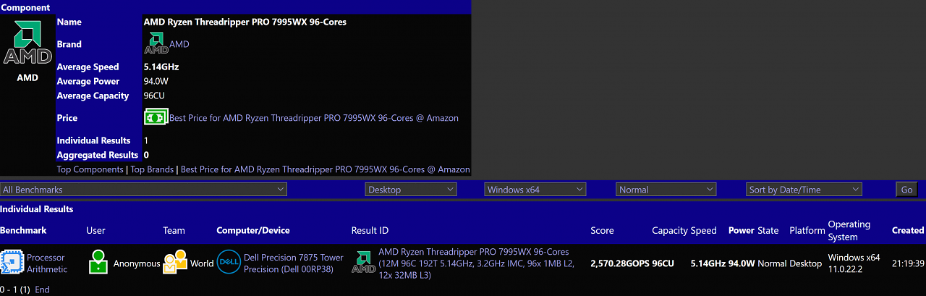The image size is (926, 296).
Task: Expand the Windows x64 dropdown
Action: click(x=535, y=190)
